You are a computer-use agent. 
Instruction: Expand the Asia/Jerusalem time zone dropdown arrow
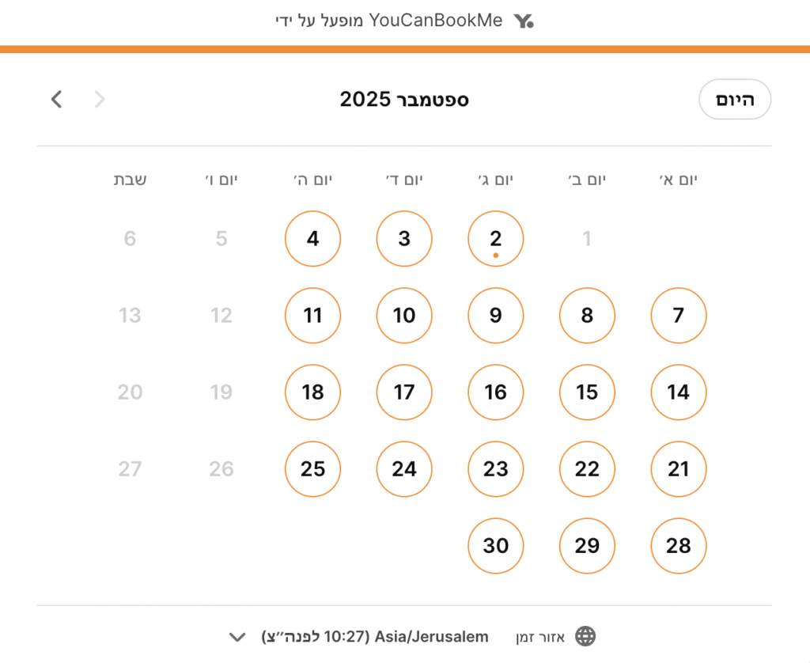coord(237,637)
